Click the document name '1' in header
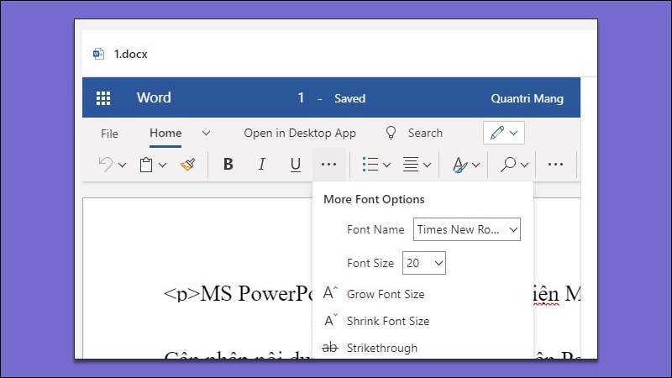The image size is (672, 378). [302, 97]
